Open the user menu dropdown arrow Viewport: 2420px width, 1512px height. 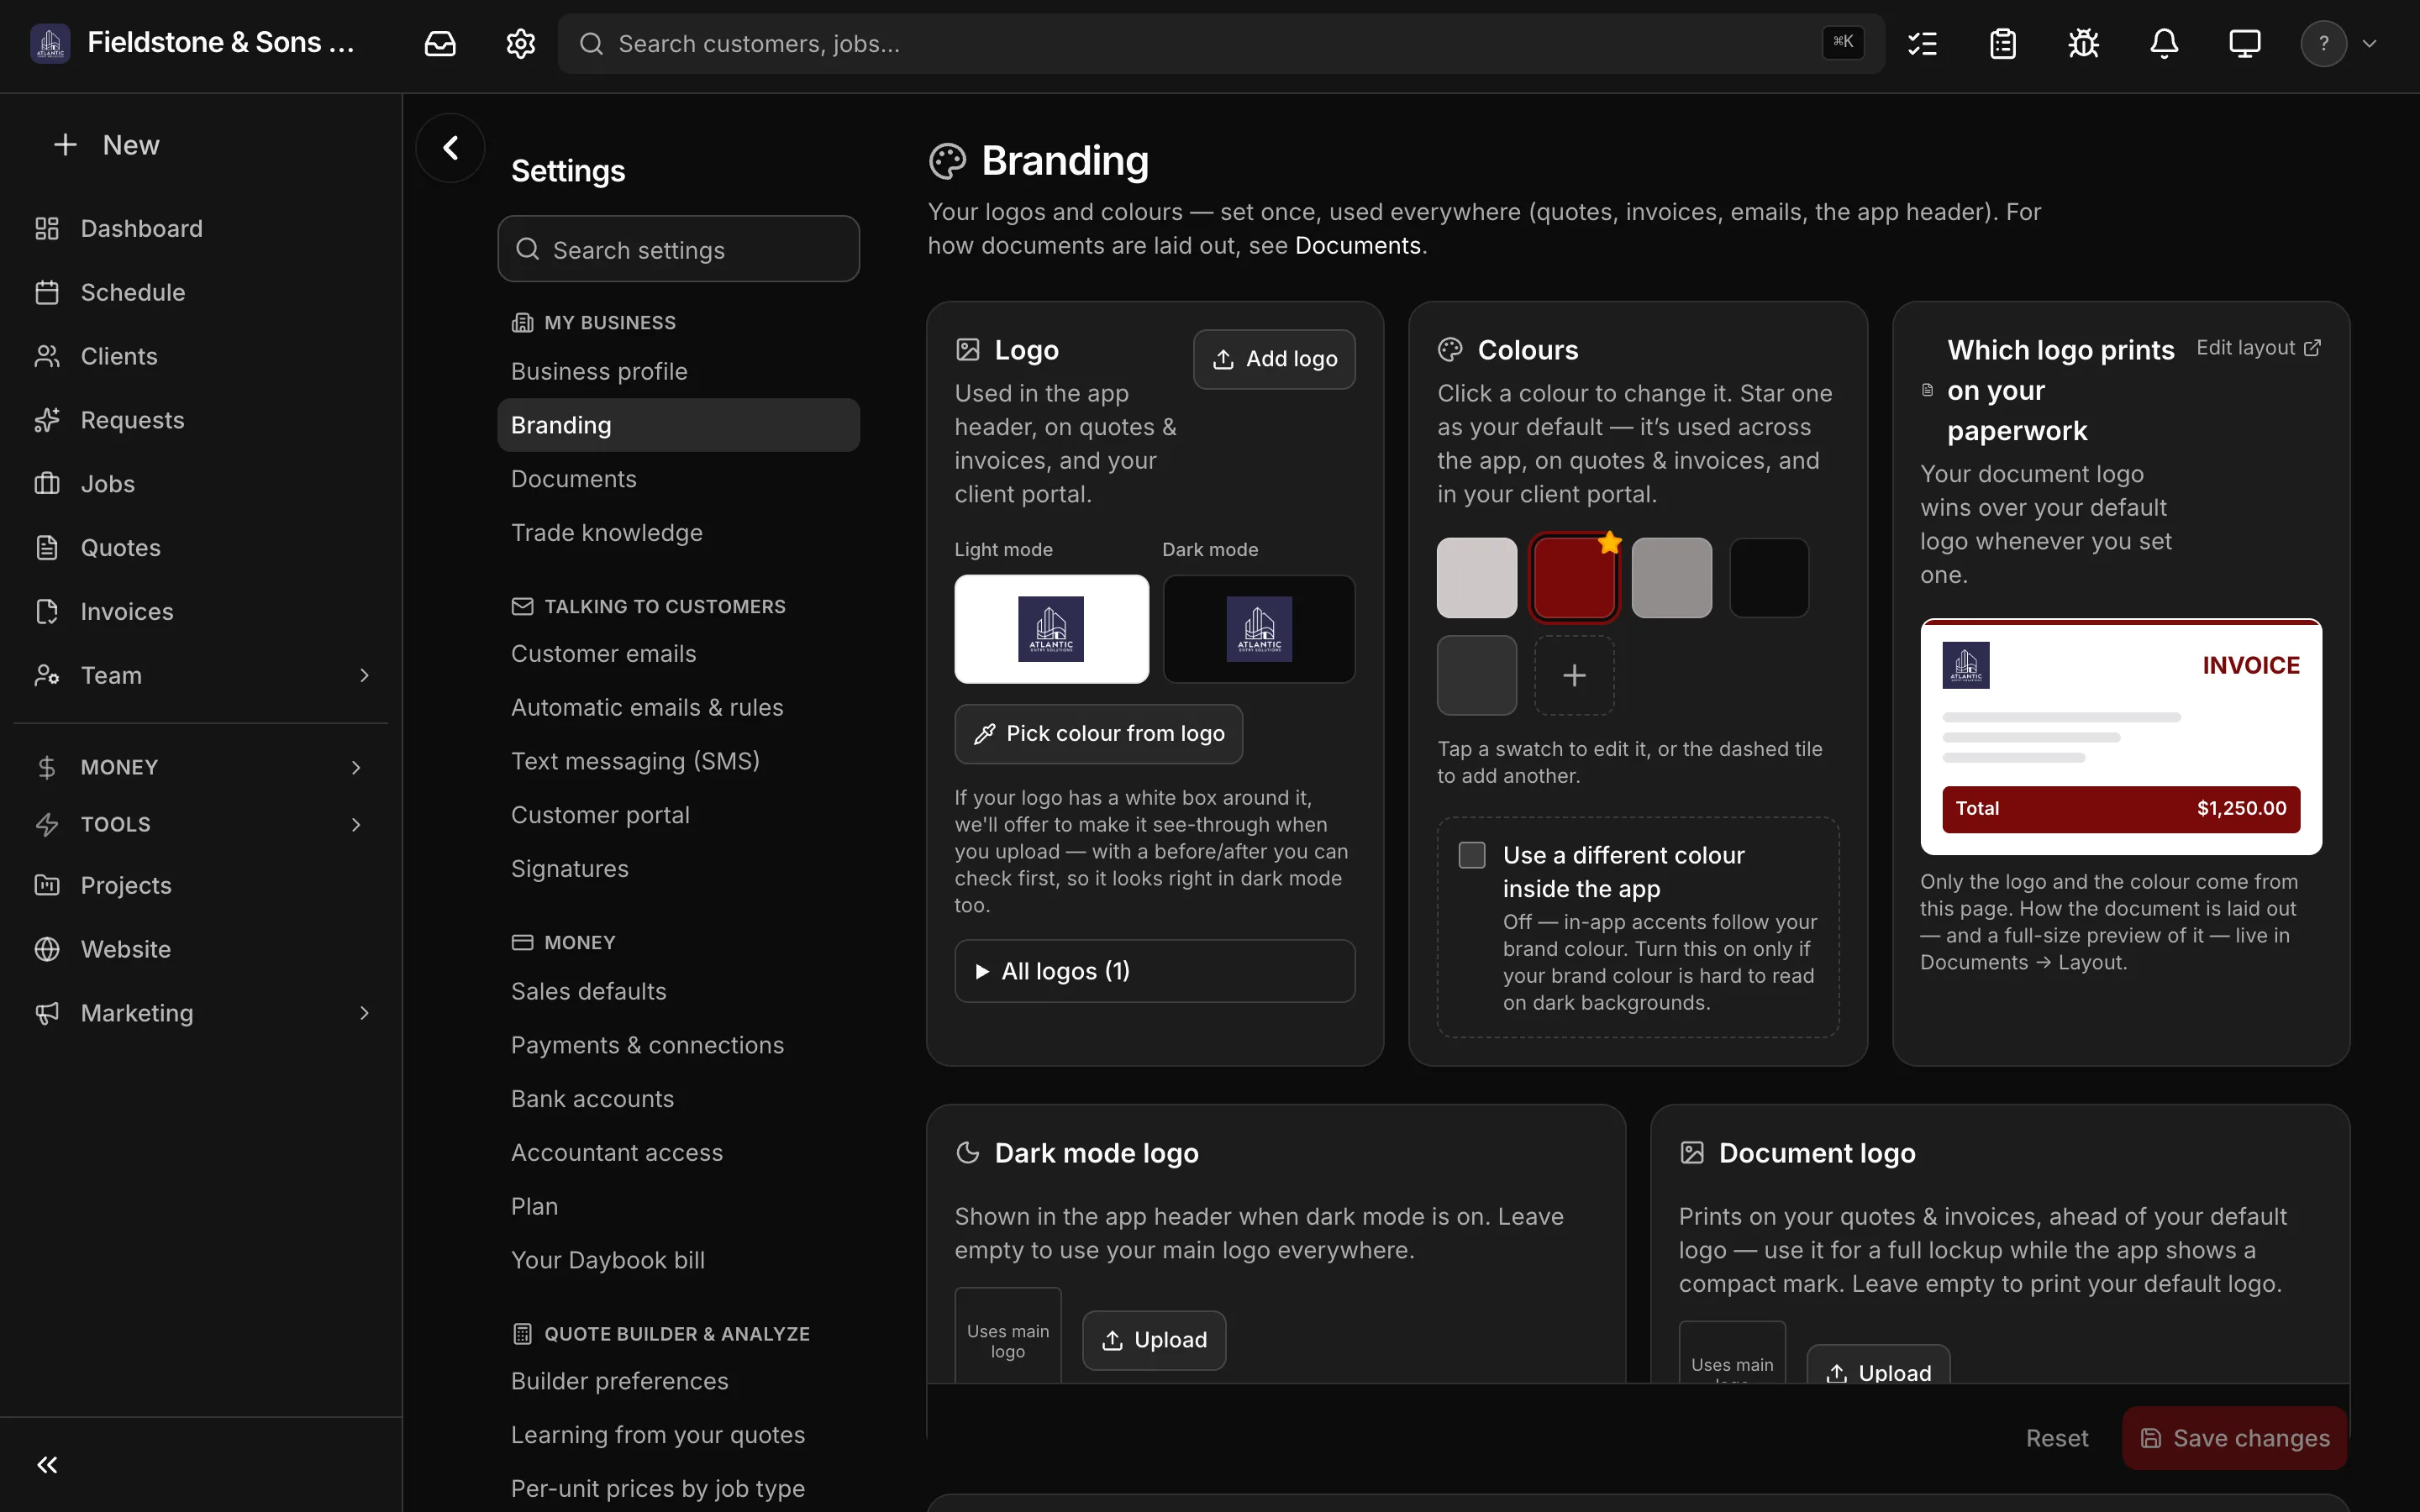(2369, 44)
